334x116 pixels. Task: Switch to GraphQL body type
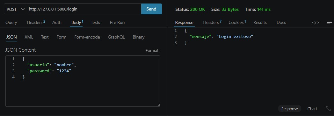point(116,37)
